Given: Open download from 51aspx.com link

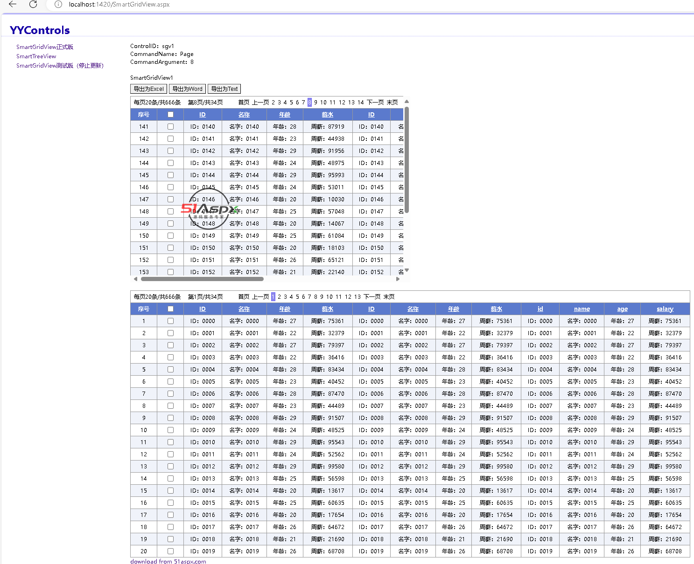Looking at the screenshot, I should 168,561.
